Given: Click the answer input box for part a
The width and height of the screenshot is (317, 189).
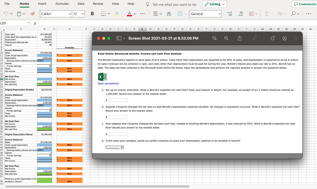Looking at the screenshot, I should pyautogui.click(x=118, y=100).
